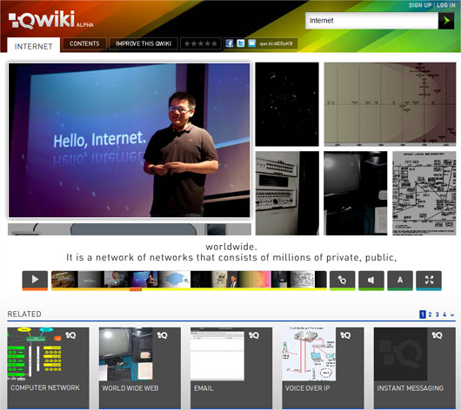This screenshot has width=461, height=410.
Task: Rate this Qwiki with the stars
Action: pos(201,43)
